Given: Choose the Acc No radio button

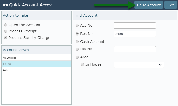Looking at the screenshot, I should (x=77, y=25).
